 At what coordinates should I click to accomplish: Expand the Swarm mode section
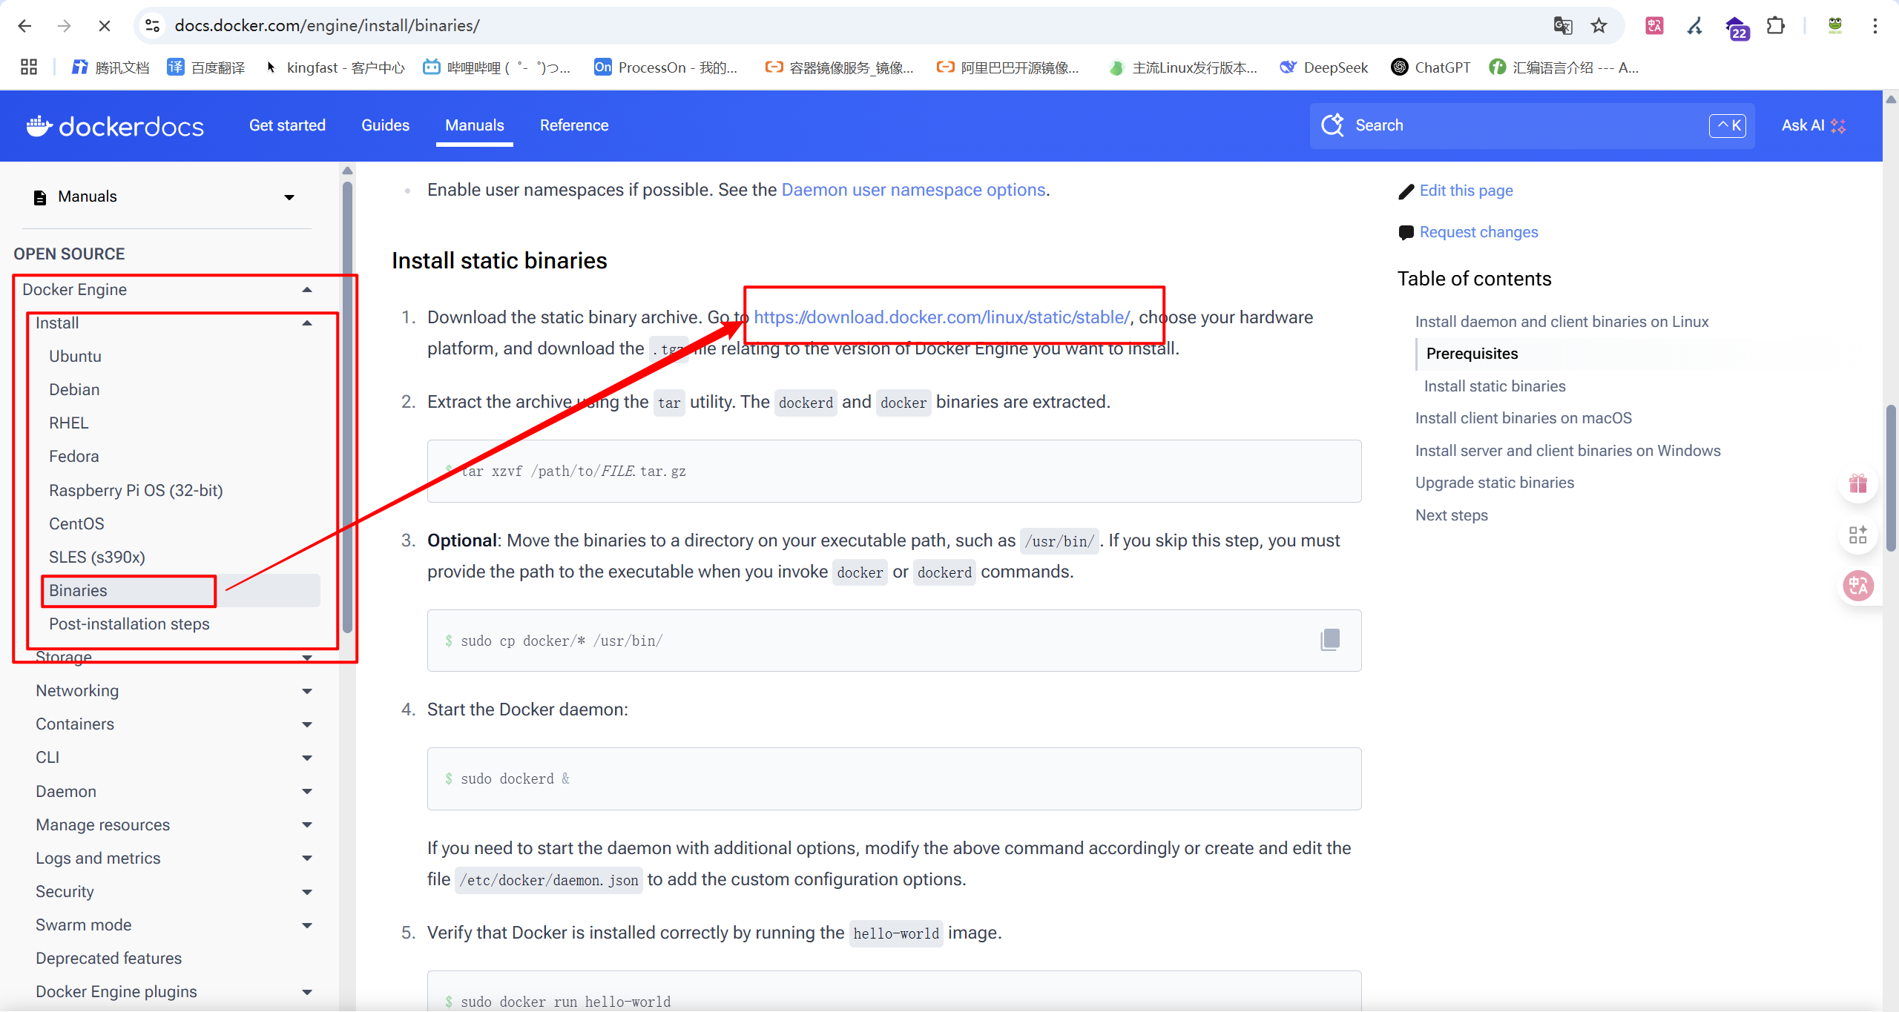click(307, 925)
